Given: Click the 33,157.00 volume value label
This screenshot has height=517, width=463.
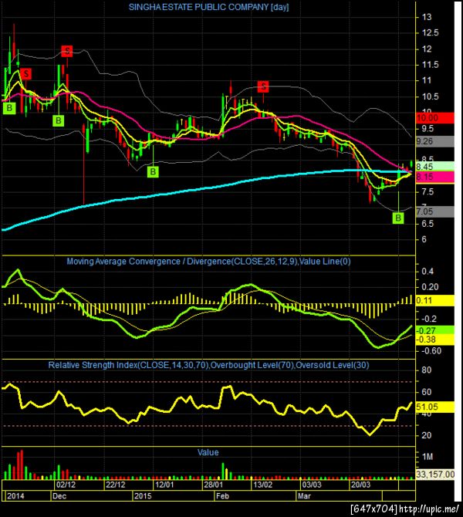Looking at the screenshot, I should coord(435,475).
